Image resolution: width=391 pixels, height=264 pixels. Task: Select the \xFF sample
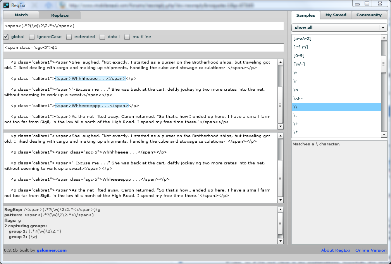click(336, 98)
